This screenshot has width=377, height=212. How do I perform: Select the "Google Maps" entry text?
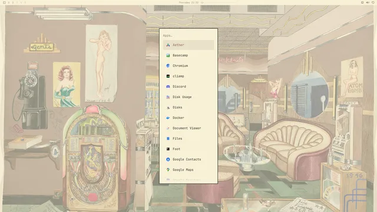coord(183,170)
